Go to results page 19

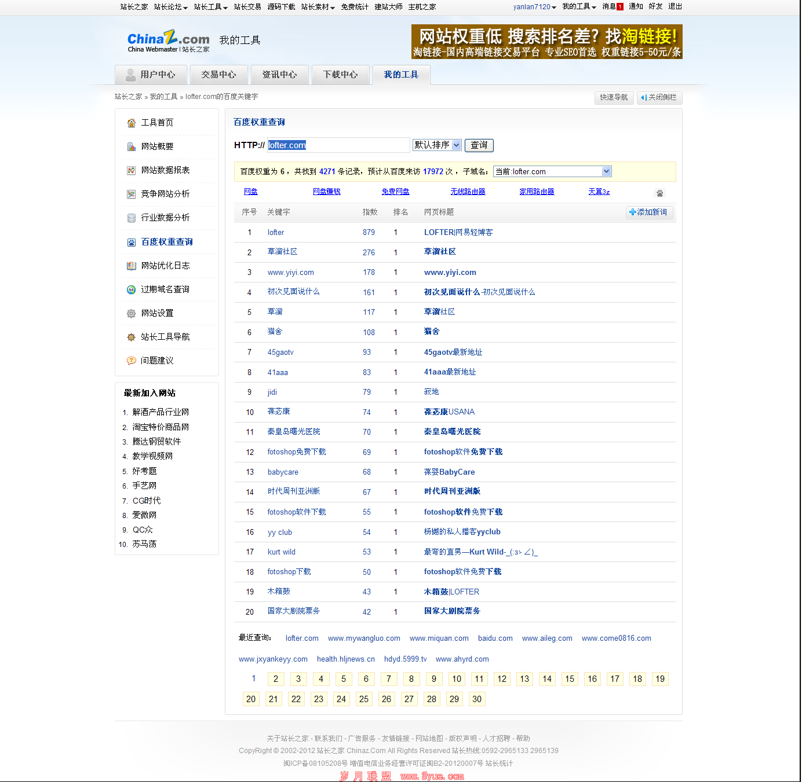click(x=660, y=679)
